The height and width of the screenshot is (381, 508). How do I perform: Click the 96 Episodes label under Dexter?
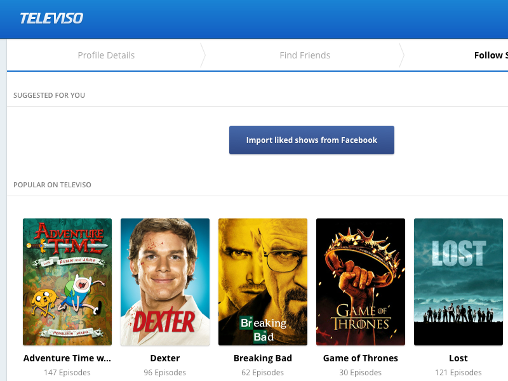(165, 373)
